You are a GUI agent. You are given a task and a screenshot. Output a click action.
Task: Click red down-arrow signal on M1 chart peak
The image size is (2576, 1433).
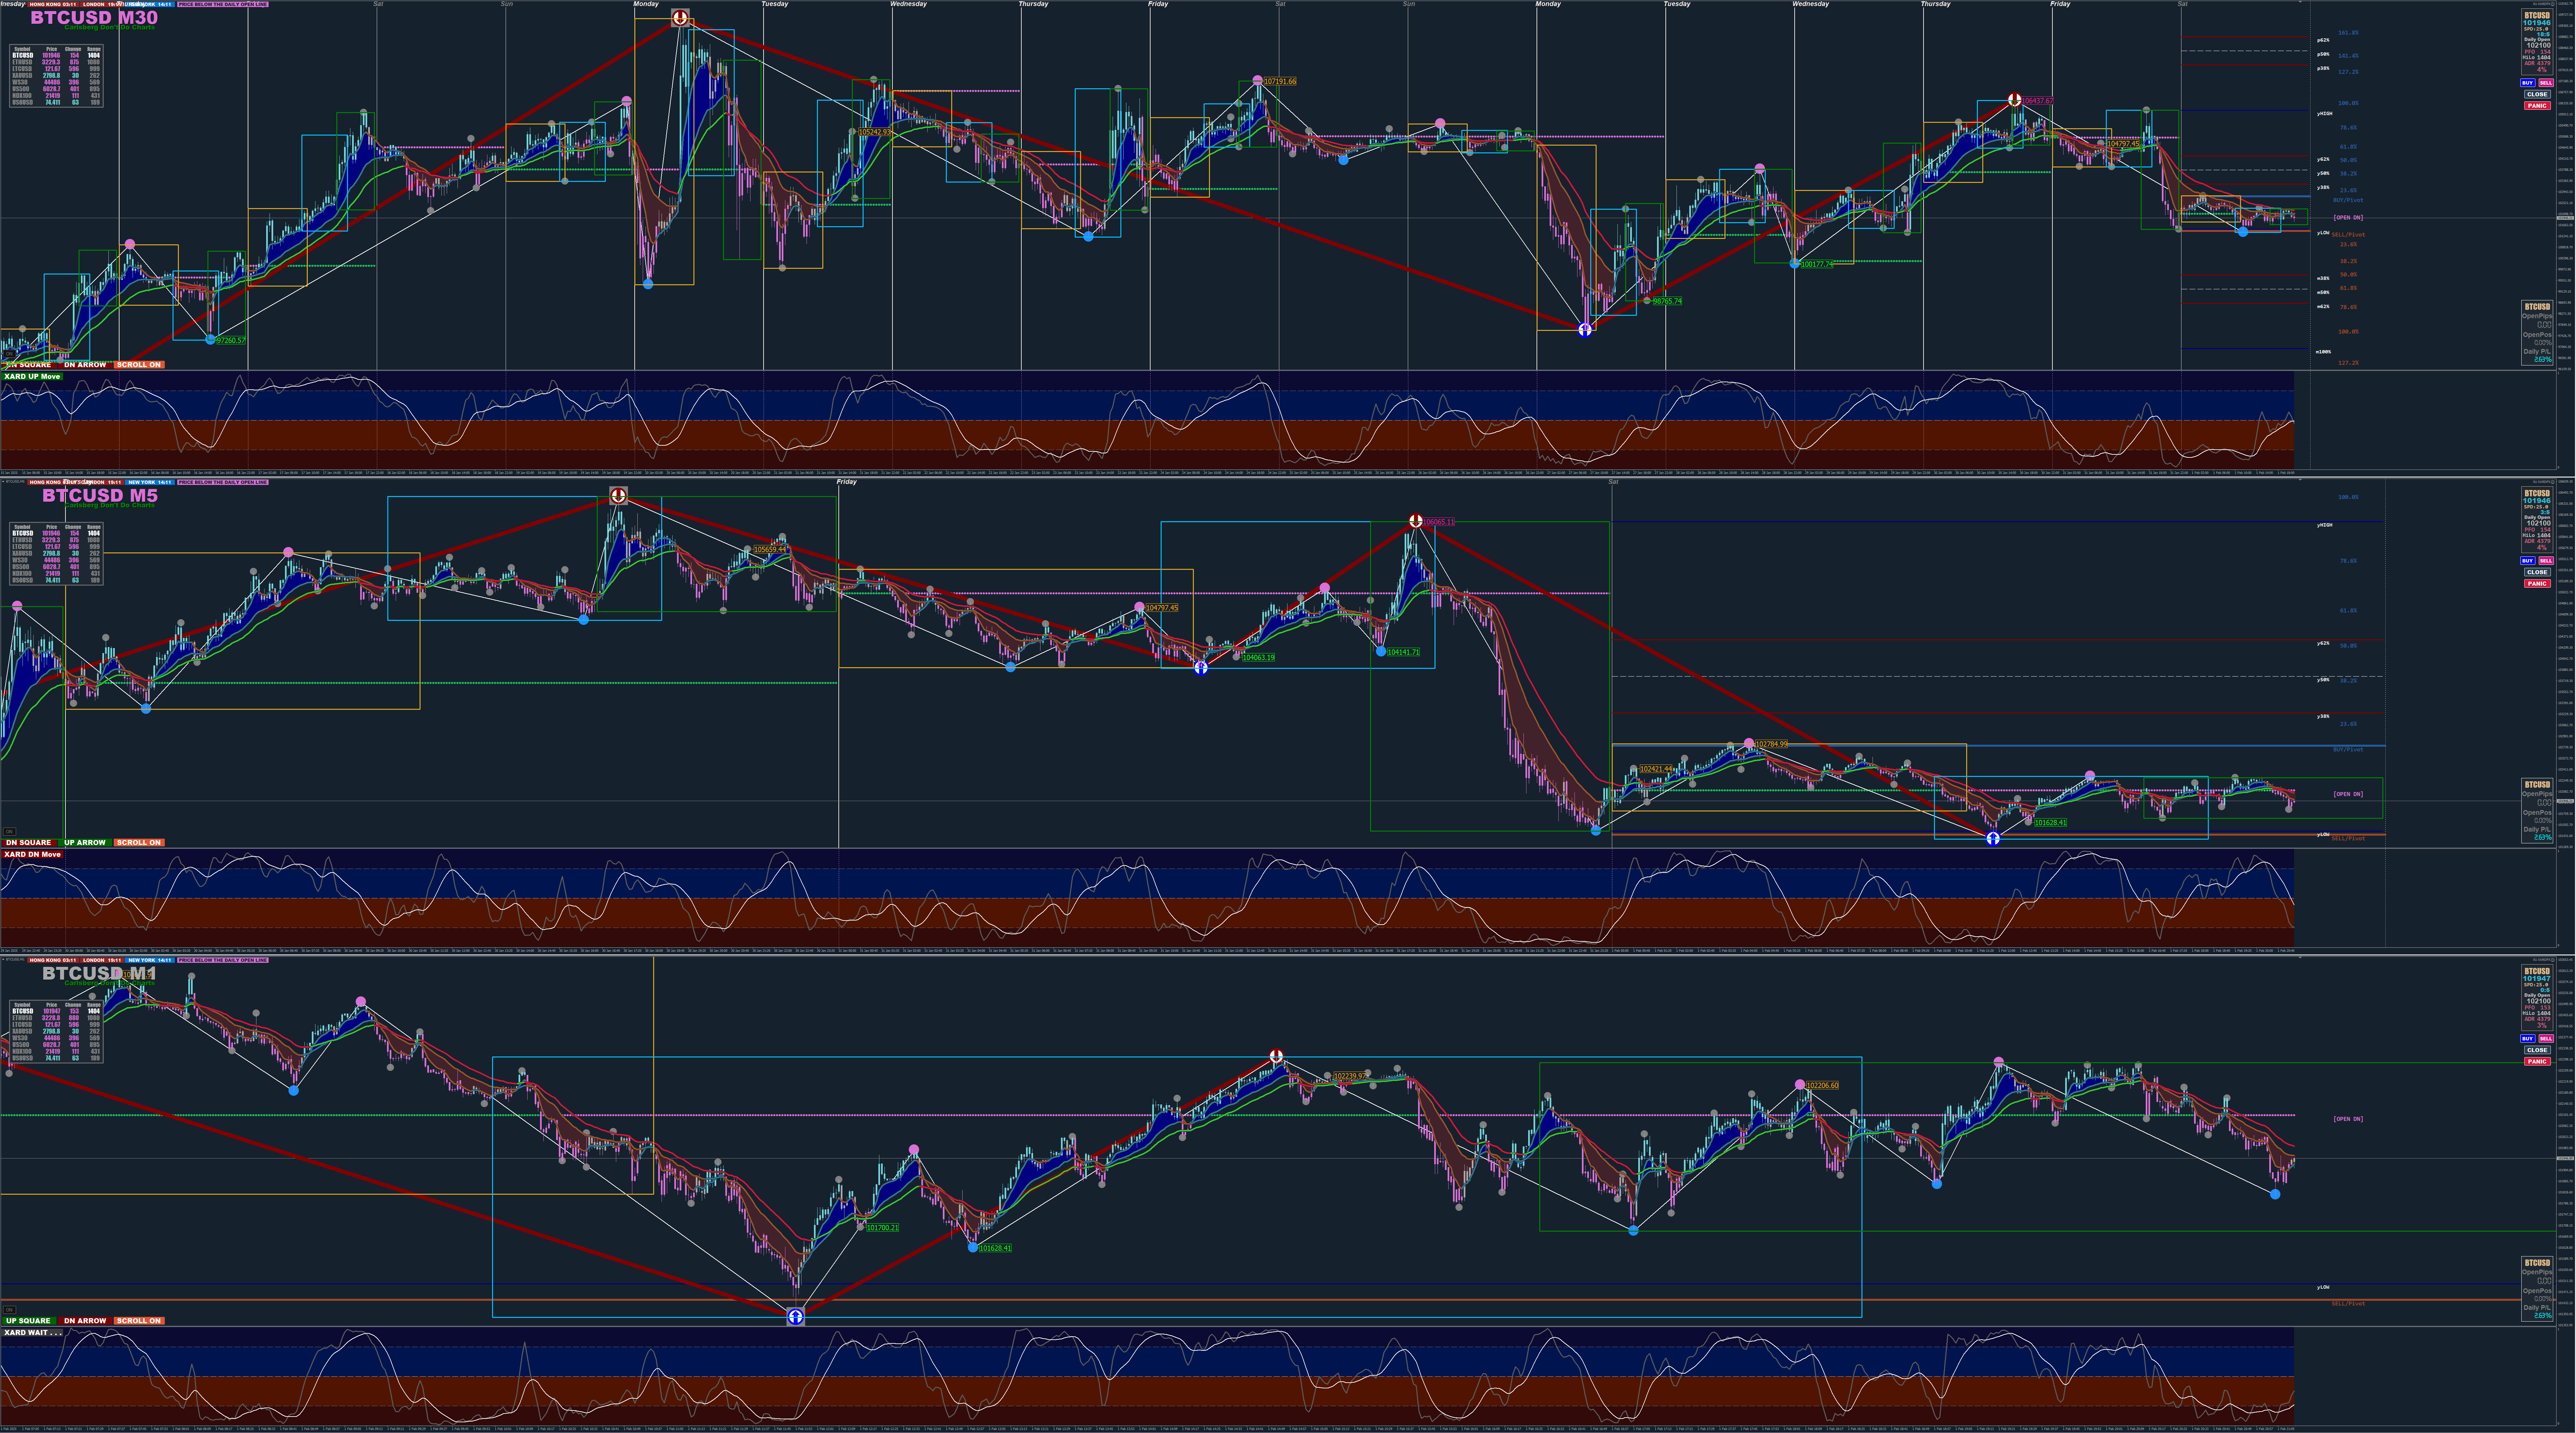click(1276, 1056)
